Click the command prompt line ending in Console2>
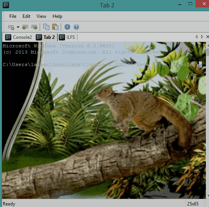 (101, 64)
